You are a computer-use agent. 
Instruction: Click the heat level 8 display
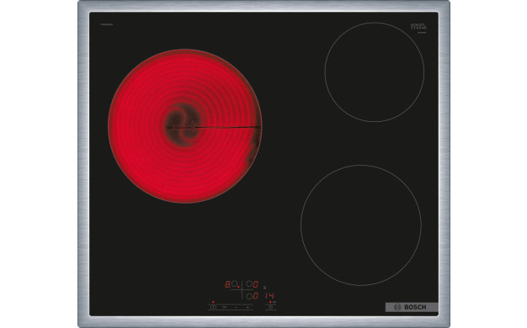pyautogui.click(x=227, y=284)
